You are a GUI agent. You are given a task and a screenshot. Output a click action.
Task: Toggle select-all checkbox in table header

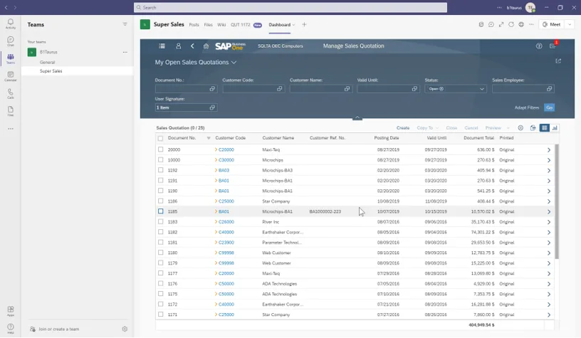pos(160,138)
